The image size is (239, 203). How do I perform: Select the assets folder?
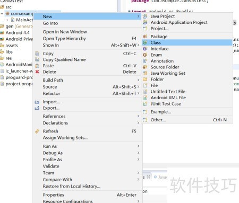12,46
